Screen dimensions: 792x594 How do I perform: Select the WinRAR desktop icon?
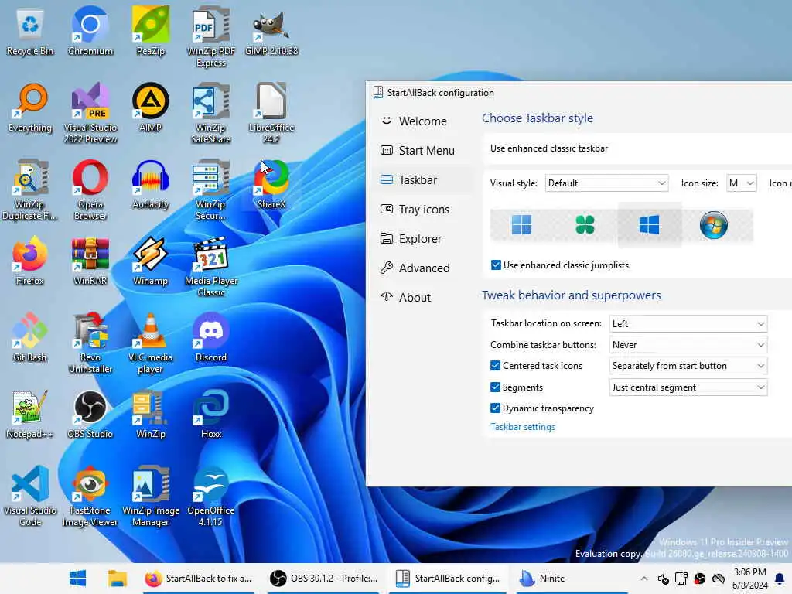[x=90, y=261]
